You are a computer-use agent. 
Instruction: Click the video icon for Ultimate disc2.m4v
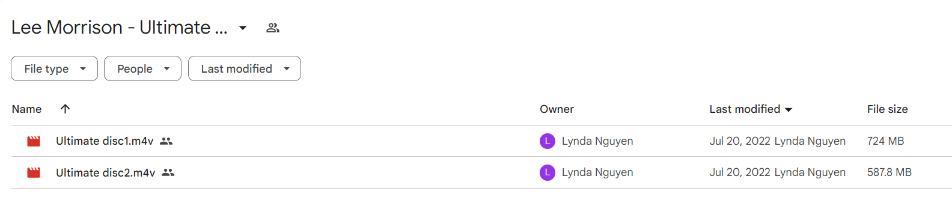(34, 172)
